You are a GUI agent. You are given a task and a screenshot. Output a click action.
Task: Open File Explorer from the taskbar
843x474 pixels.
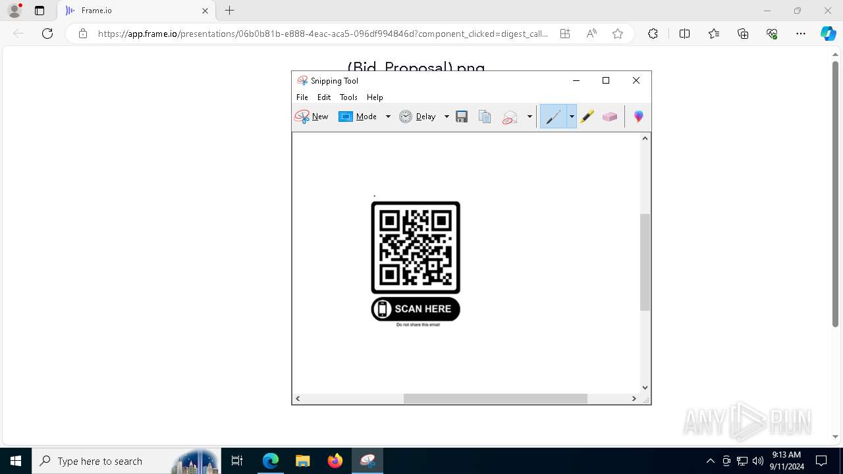(302, 461)
